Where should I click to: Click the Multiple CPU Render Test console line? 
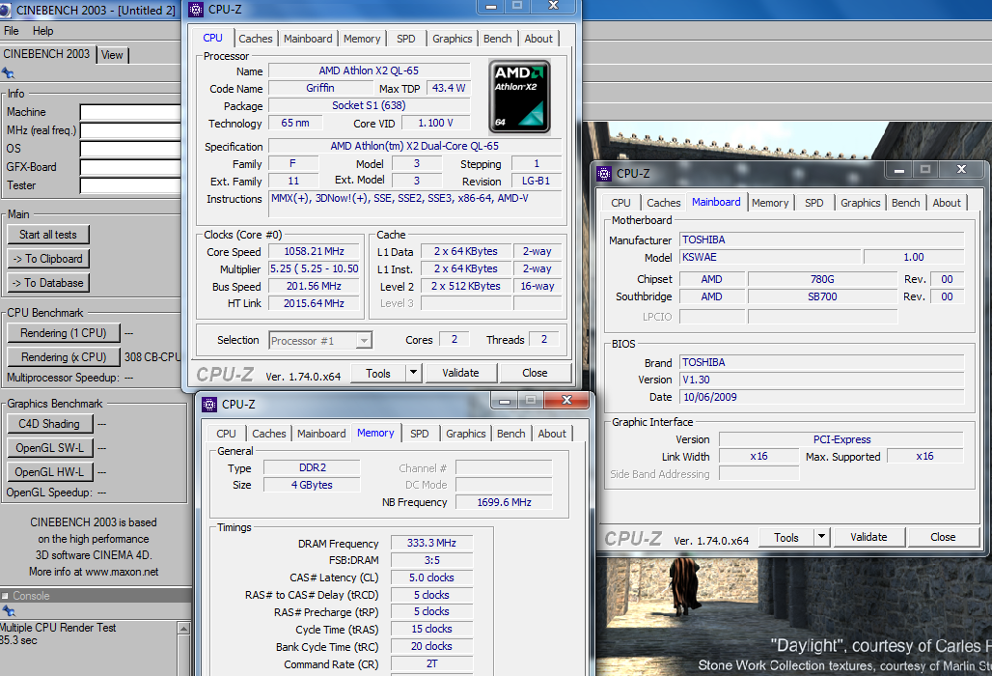[x=58, y=628]
